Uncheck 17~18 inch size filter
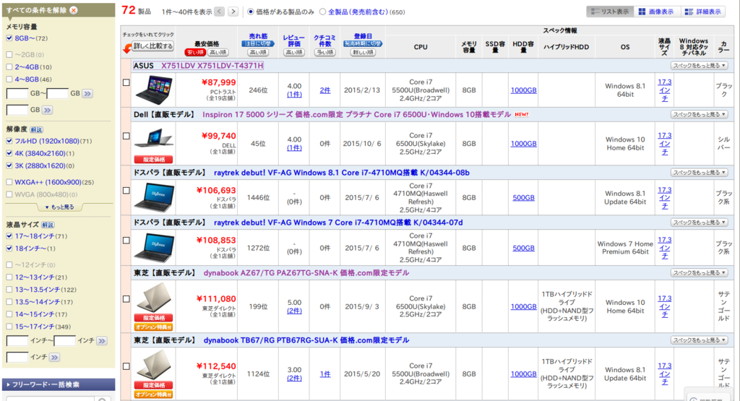Screen dimensions: 740x401 pos(9,236)
